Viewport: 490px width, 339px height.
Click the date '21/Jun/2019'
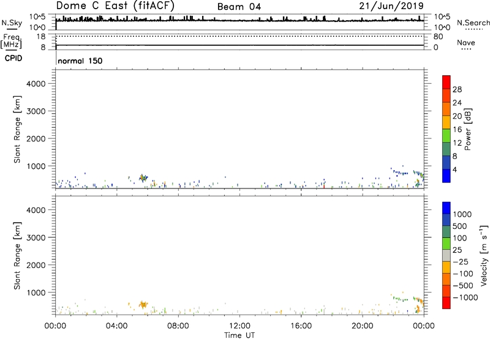pos(391,6)
